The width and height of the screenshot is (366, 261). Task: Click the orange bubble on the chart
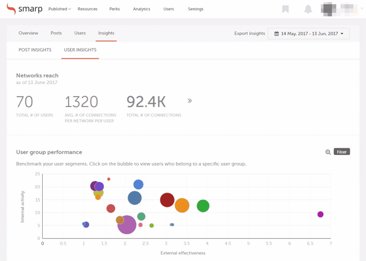[x=182, y=205]
